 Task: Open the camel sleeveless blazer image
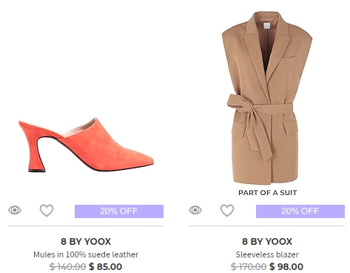click(x=267, y=98)
